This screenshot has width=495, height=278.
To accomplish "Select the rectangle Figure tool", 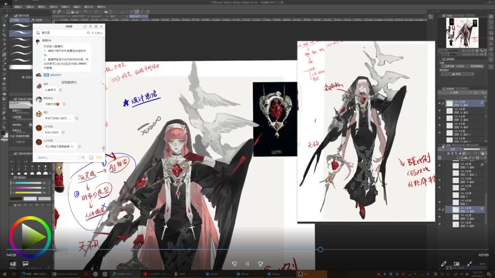I will [4, 103].
